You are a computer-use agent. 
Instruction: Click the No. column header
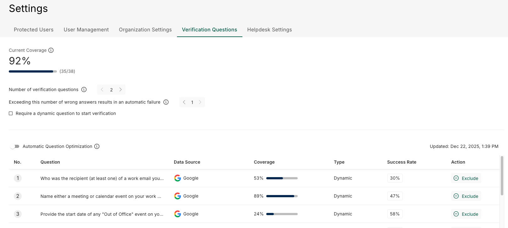(x=18, y=162)
